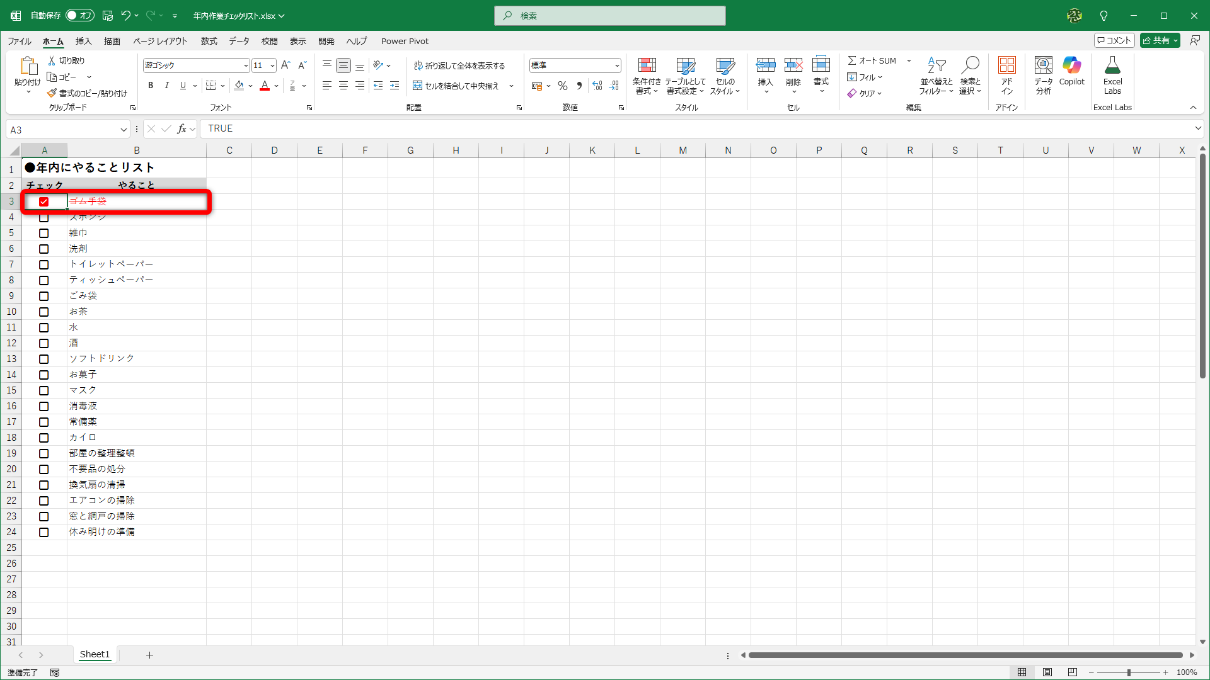Click the 共有 share button
The image size is (1210, 680).
tap(1157, 40)
